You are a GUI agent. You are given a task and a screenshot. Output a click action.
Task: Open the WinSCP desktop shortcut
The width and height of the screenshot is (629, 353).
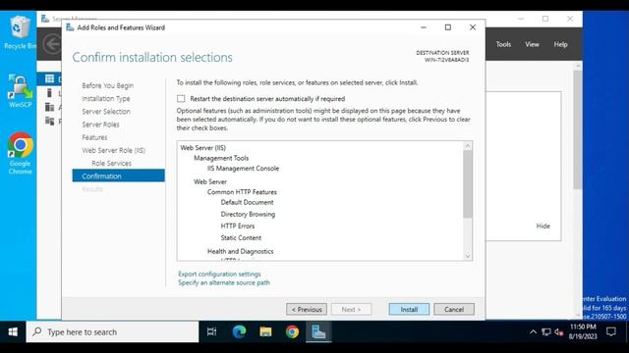(20, 90)
